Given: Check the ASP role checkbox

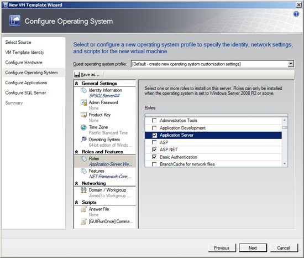Looking at the screenshot, I should pos(154,142).
